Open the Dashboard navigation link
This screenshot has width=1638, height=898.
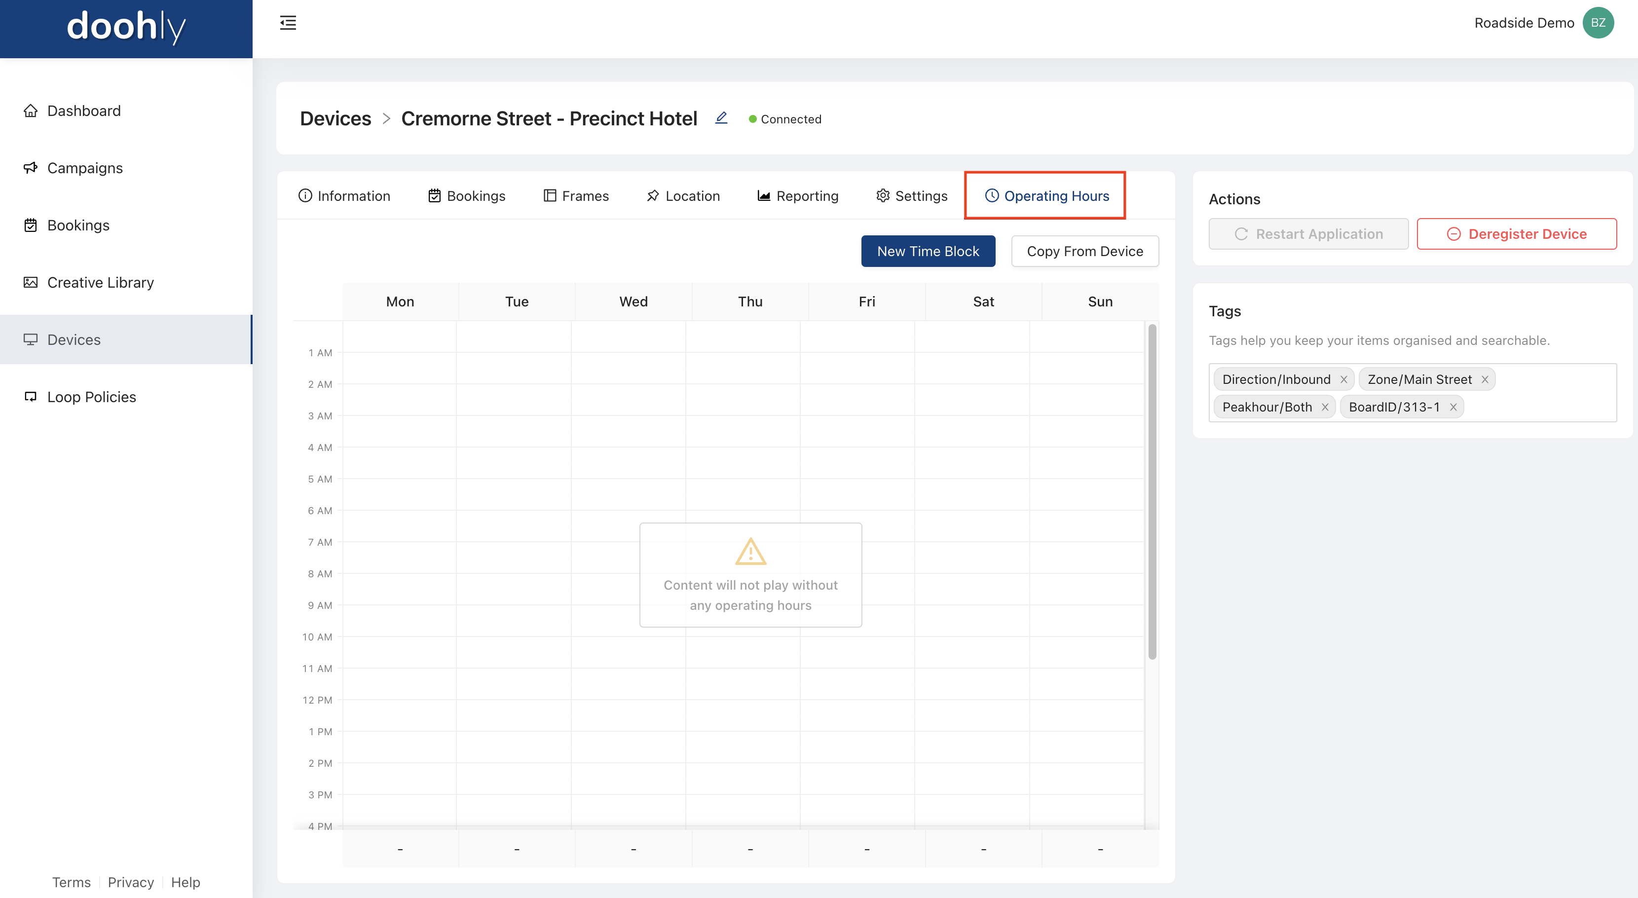84,110
